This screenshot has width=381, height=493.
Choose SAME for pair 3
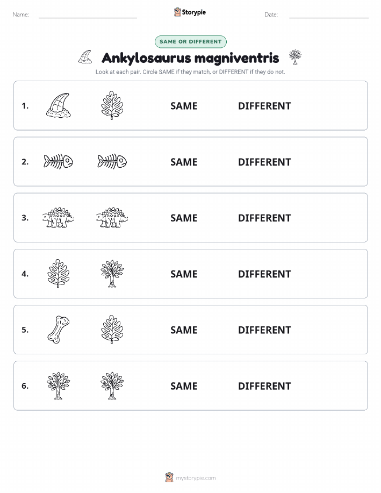point(184,218)
